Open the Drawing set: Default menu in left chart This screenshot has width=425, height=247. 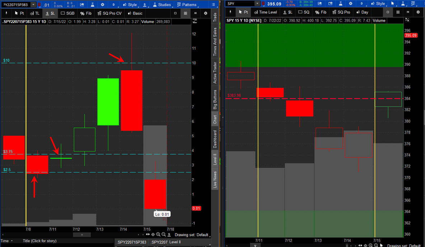click(192, 235)
